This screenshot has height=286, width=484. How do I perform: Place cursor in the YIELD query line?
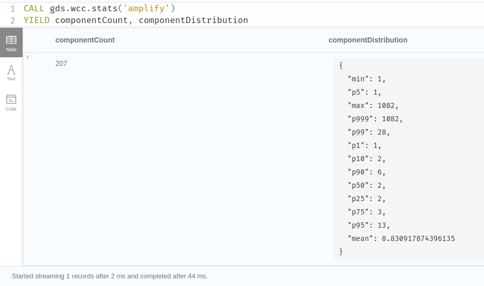coord(136,20)
